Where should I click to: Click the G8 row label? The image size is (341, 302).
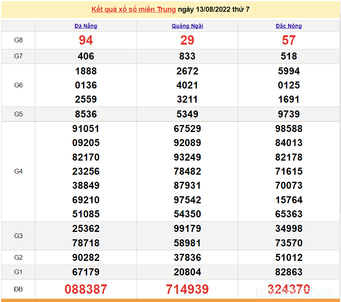[18, 40]
